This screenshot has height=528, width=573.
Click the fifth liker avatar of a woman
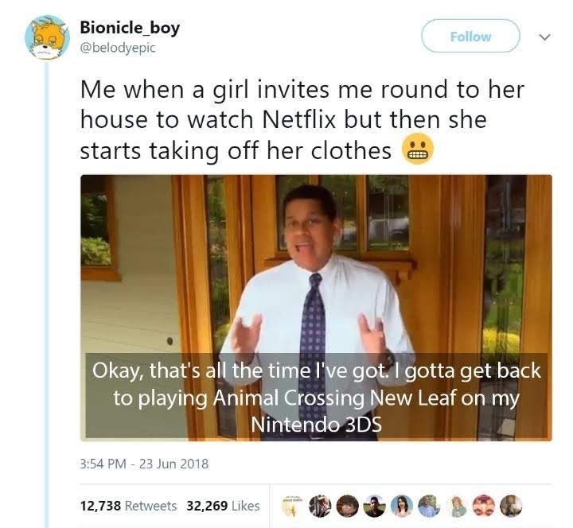point(402,506)
